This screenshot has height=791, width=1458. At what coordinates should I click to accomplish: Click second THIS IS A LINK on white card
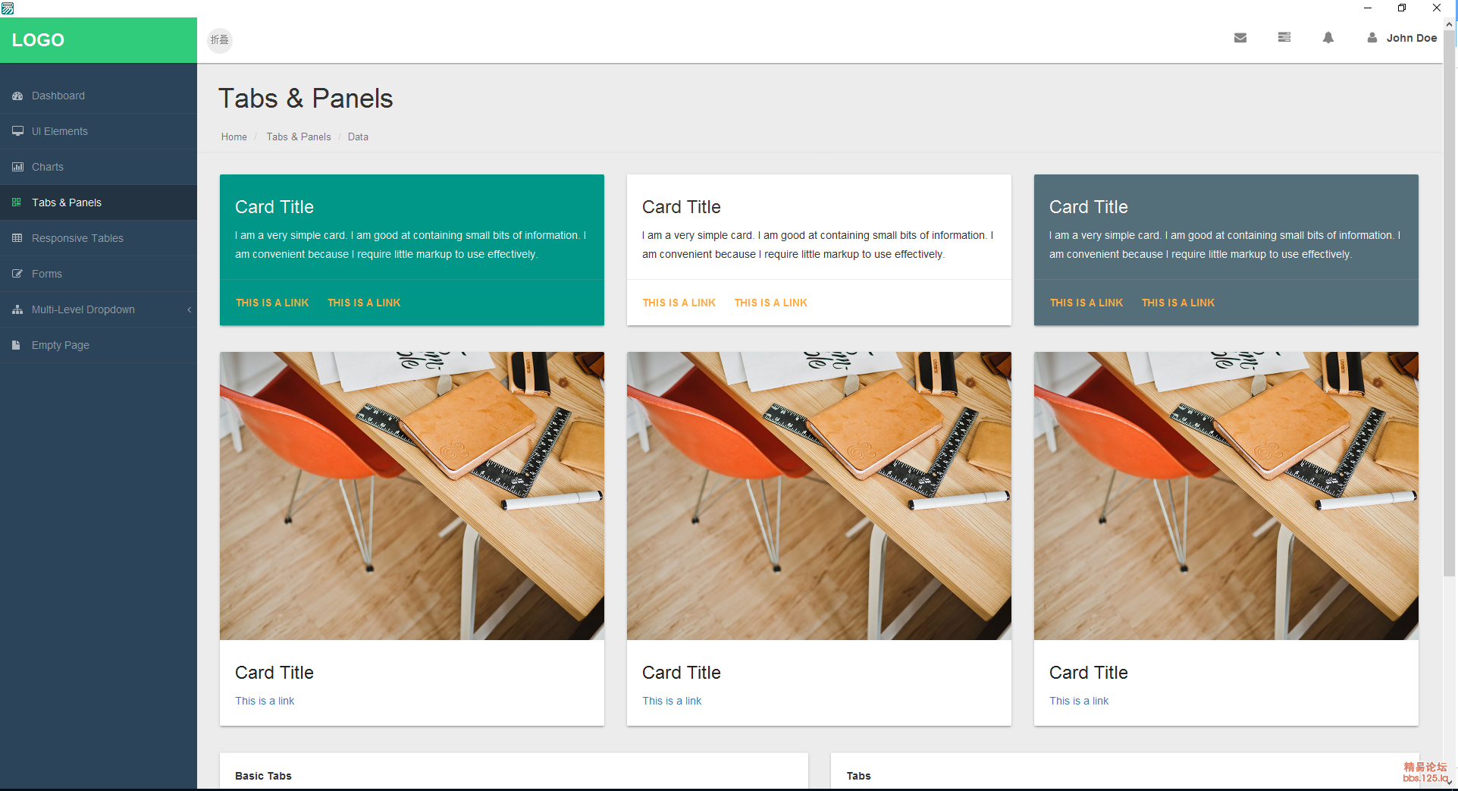(771, 303)
